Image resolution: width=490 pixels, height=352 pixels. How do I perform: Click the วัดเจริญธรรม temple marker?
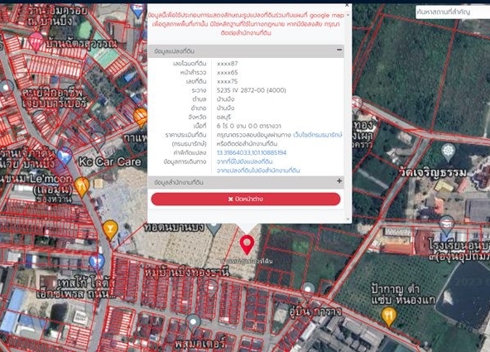coord(448,152)
